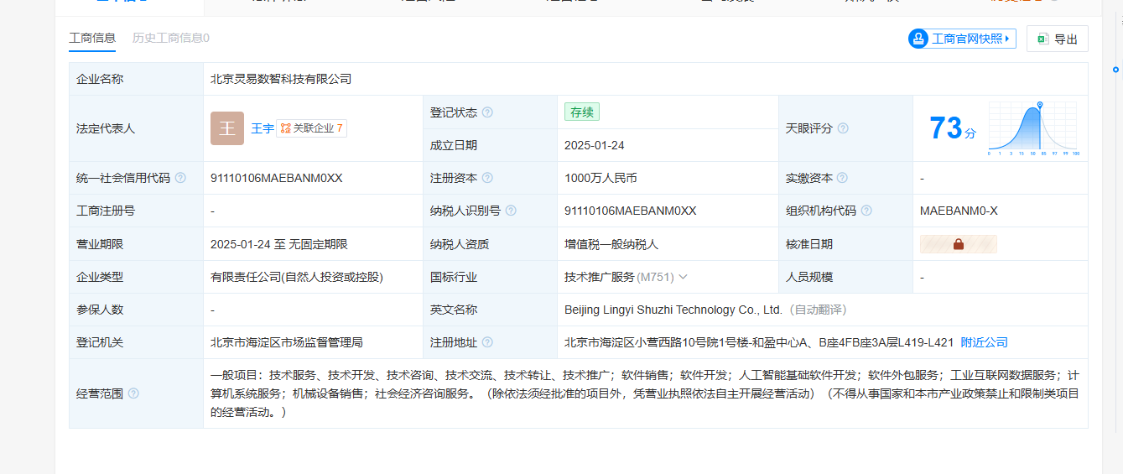Click the 天眼评分 score distribution chart

coord(1033,128)
